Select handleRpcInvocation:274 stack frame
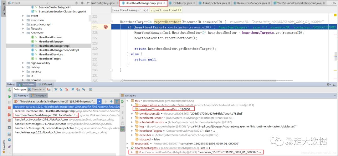Viewport: 338px width, 156px height. click(66, 120)
